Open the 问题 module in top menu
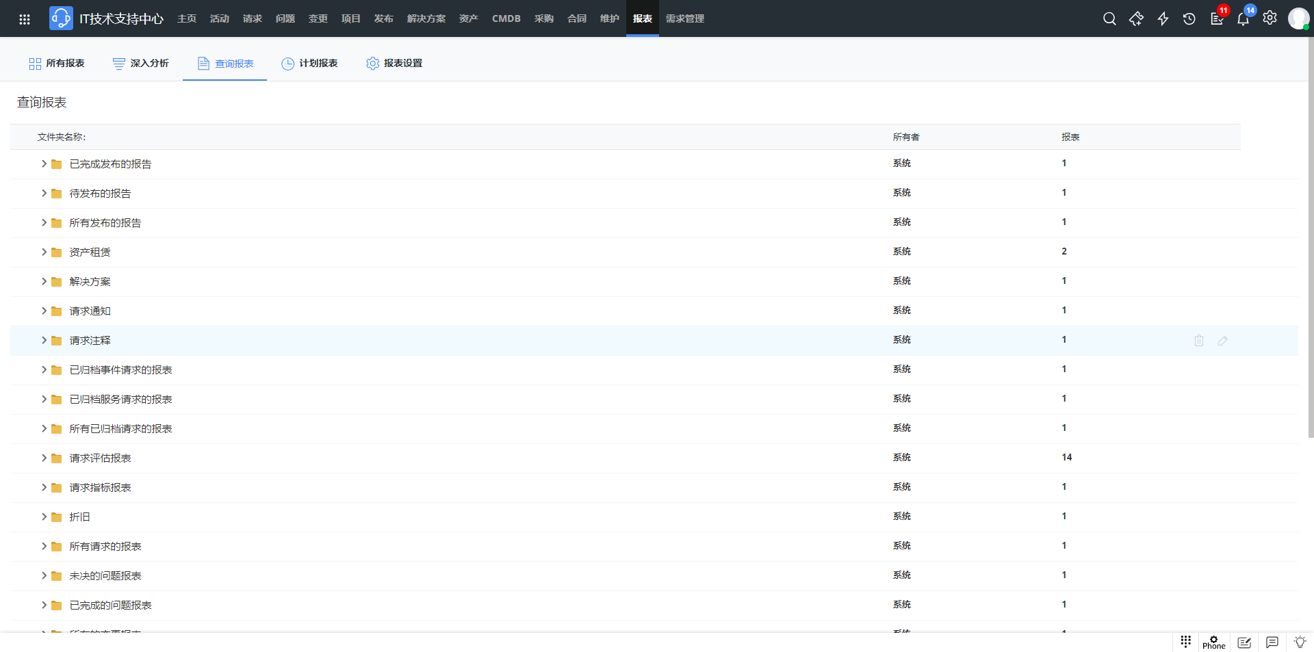Image resolution: width=1314 pixels, height=652 pixels. pos(285,18)
